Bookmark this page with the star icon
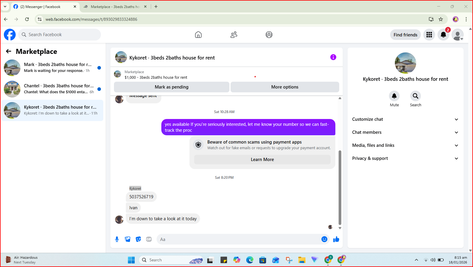 (441, 19)
